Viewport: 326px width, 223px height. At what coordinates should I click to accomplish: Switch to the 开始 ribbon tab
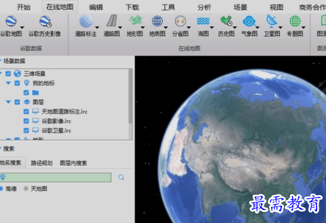[23, 7]
